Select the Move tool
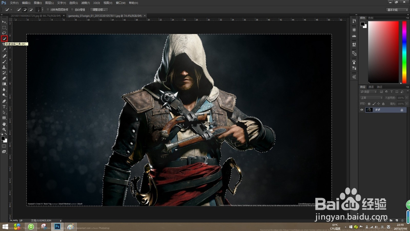The width and height of the screenshot is (410, 231). pos(4,22)
